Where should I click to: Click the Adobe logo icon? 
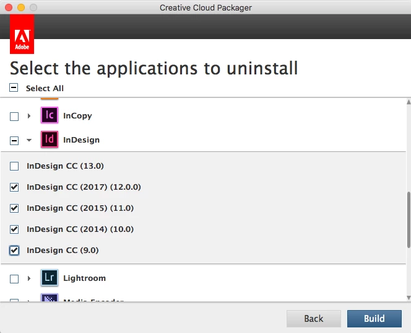pos(22,34)
